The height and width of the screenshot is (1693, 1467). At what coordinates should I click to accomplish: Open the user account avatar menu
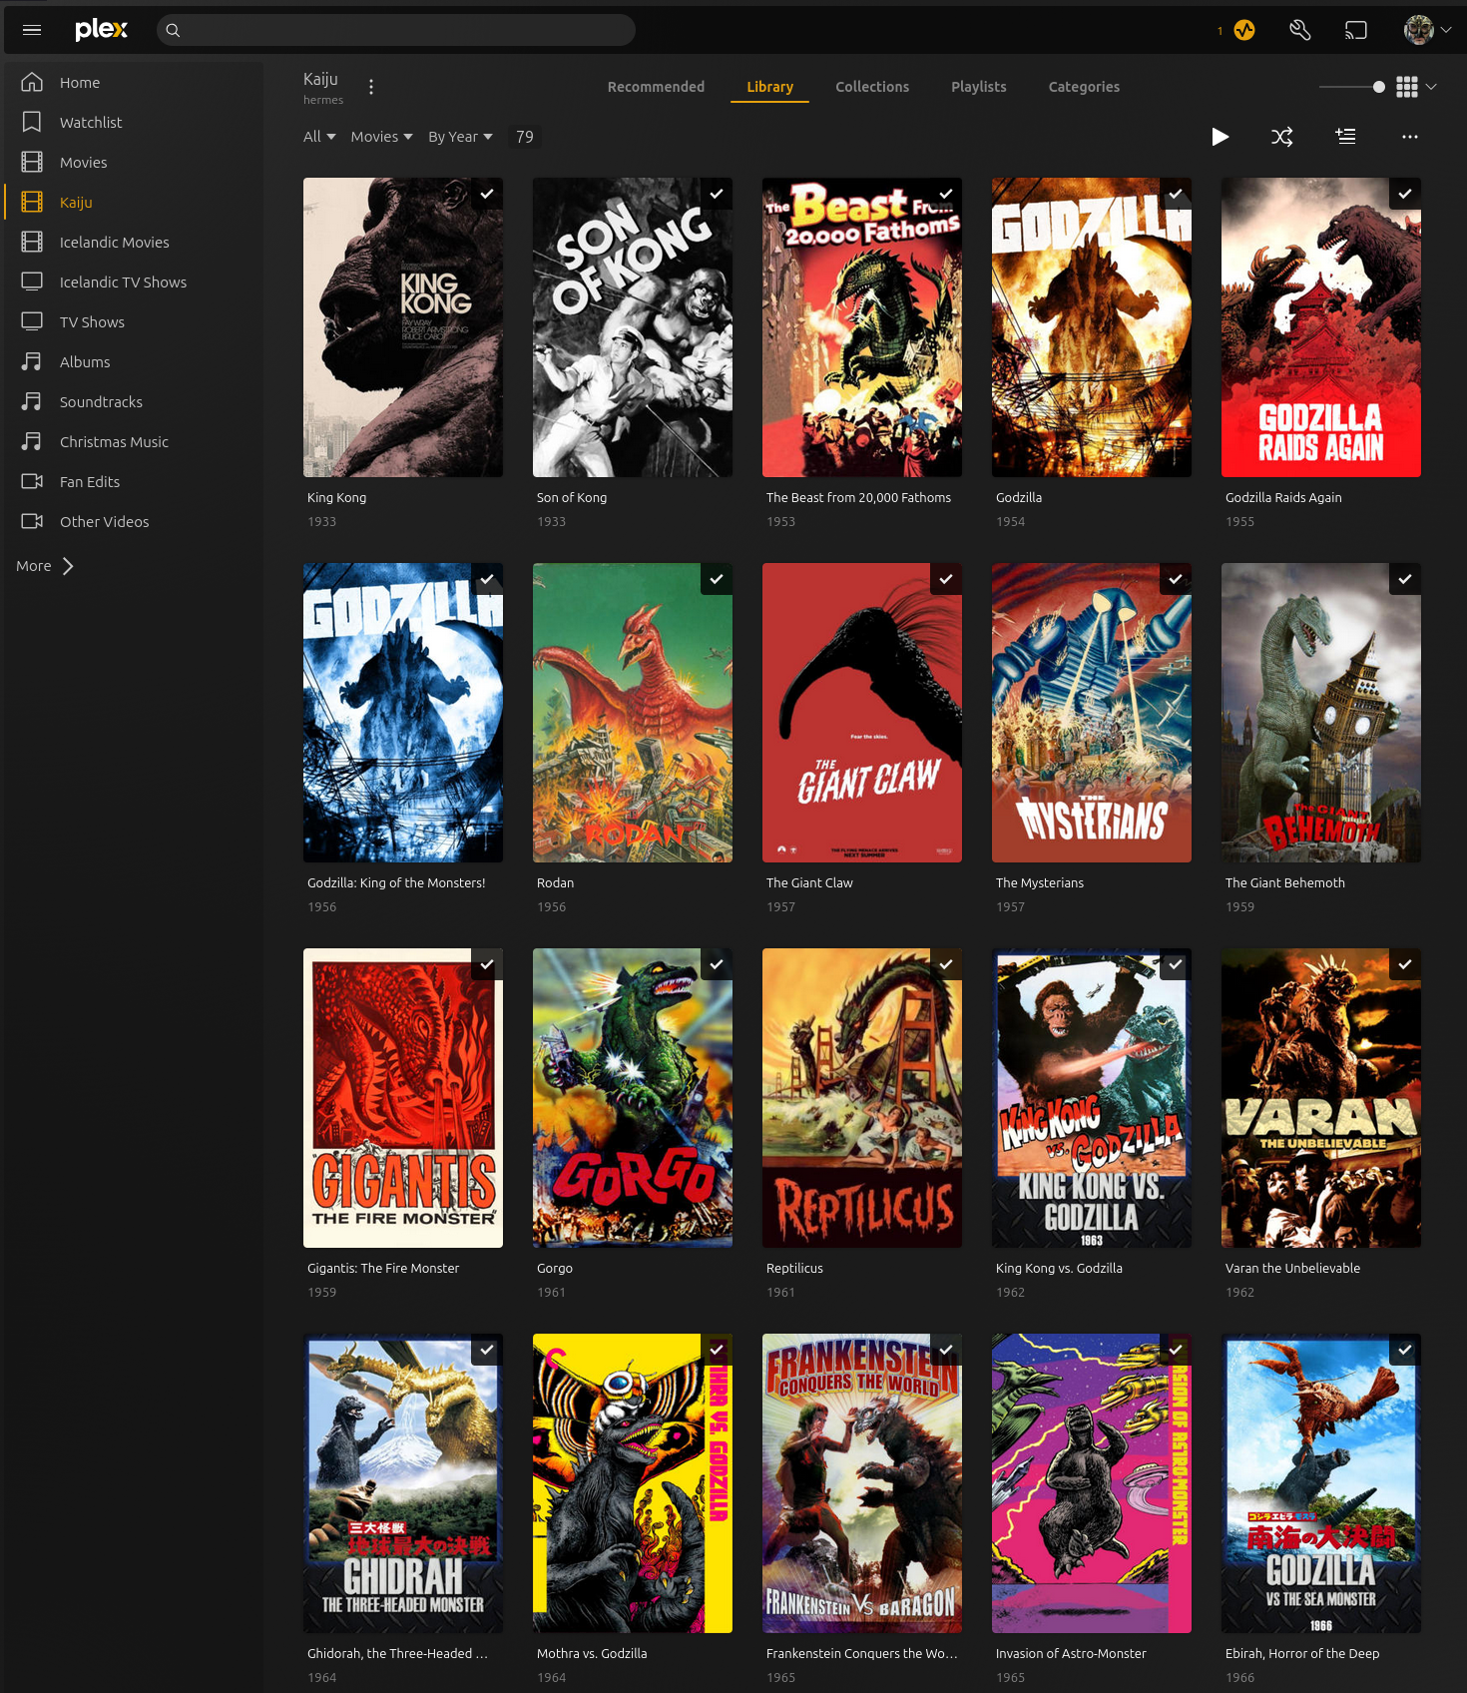pos(1418,30)
